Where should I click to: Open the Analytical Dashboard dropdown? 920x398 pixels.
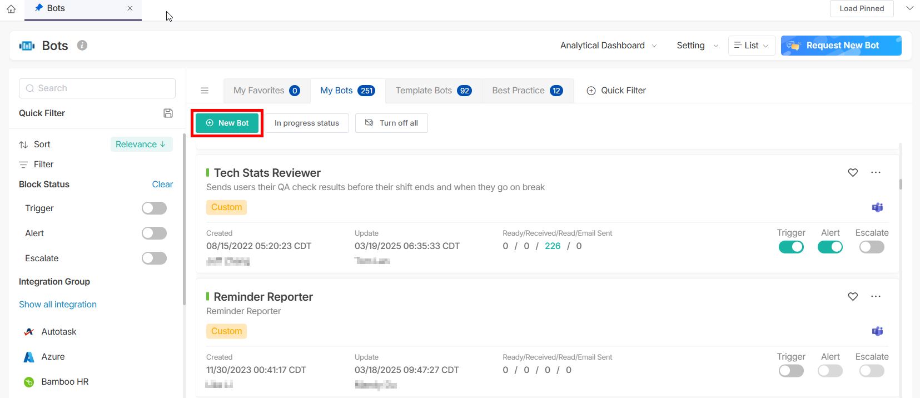[608, 46]
